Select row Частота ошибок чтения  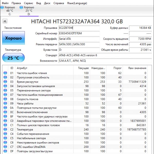(75, 73)
